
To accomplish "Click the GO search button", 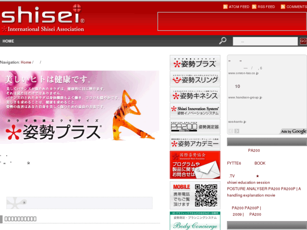I will [x=303, y=41].
